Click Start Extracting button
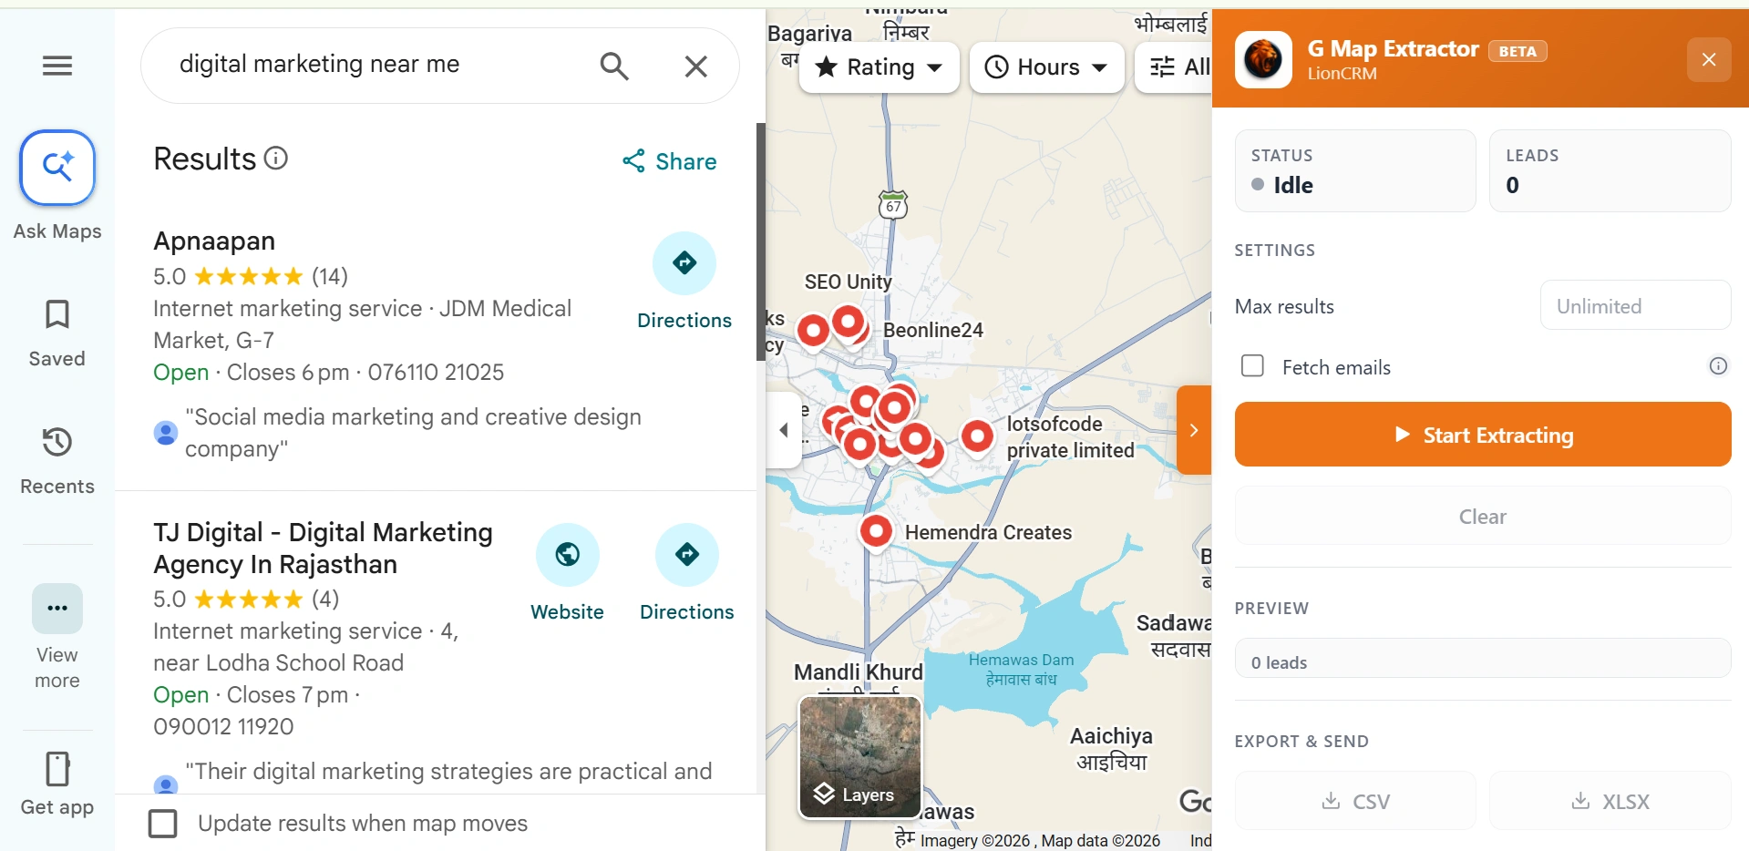The height and width of the screenshot is (851, 1749). point(1483,435)
